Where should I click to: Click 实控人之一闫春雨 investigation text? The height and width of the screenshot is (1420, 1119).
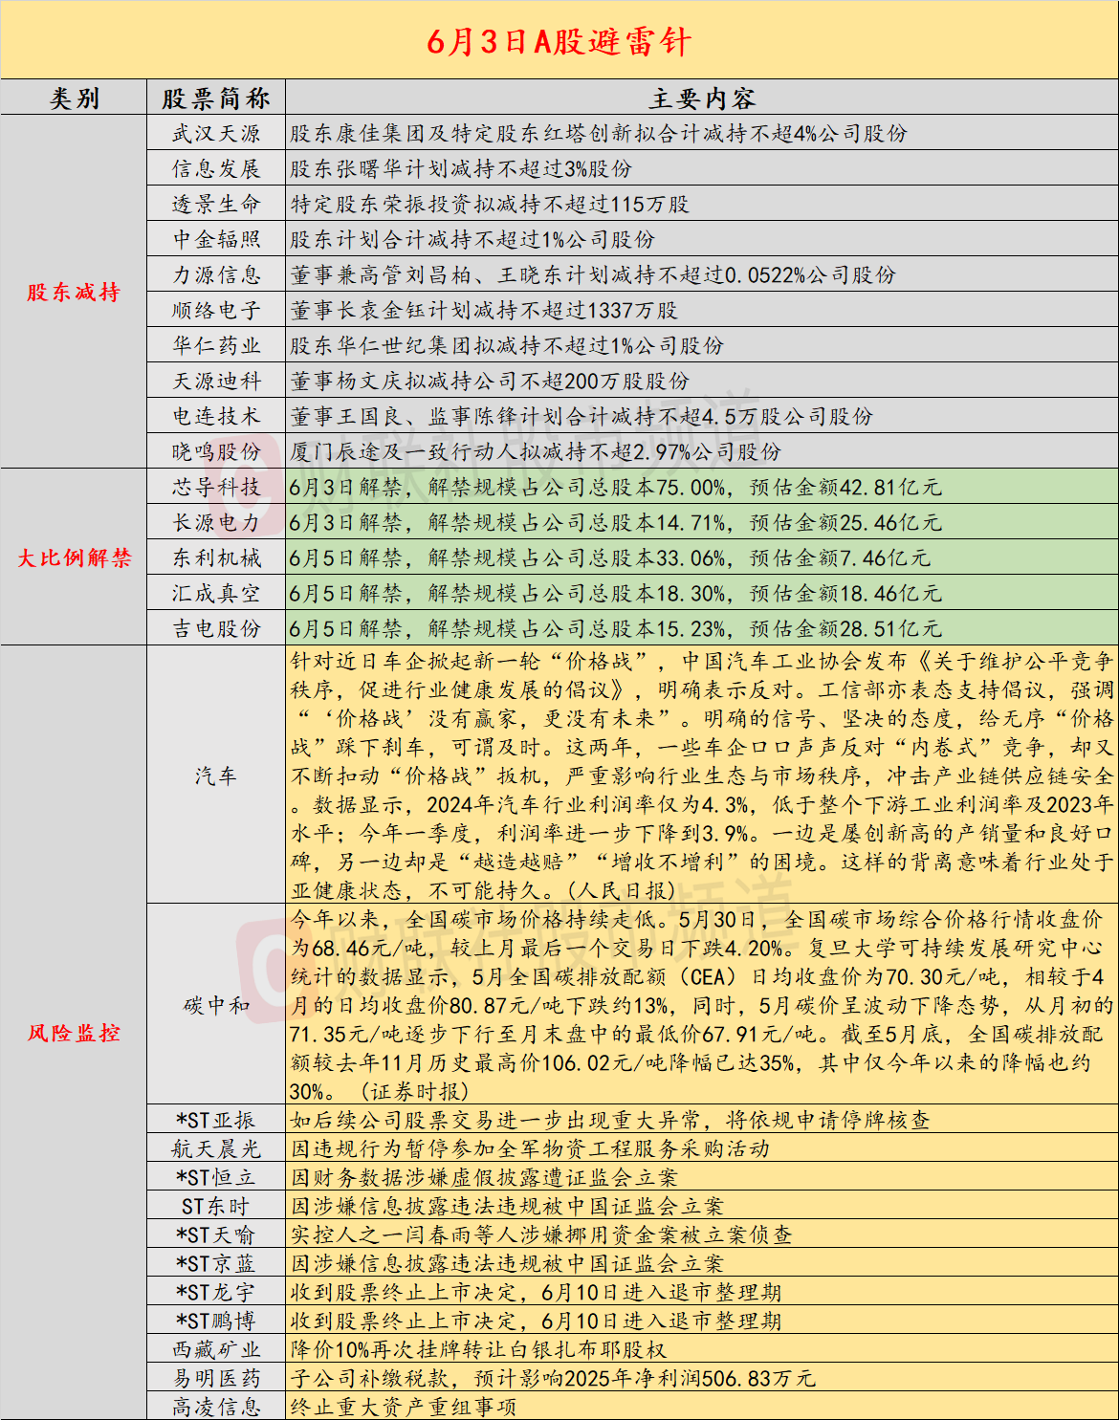[541, 1235]
